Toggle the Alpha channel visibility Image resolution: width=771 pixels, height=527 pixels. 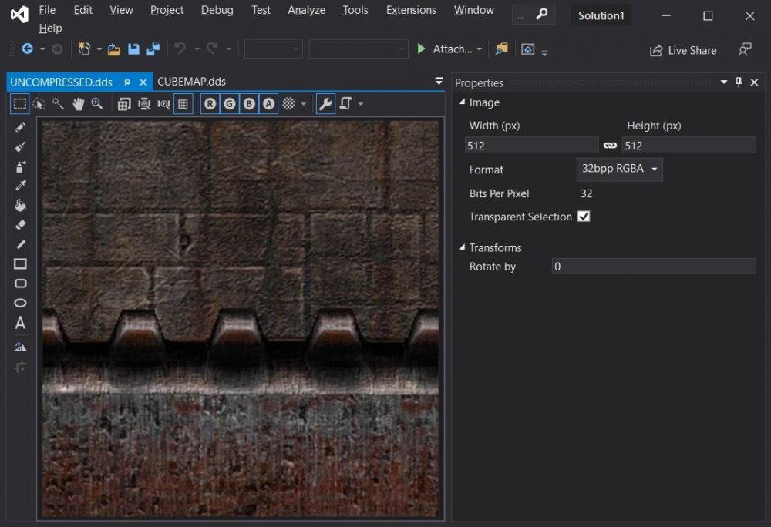click(268, 103)
